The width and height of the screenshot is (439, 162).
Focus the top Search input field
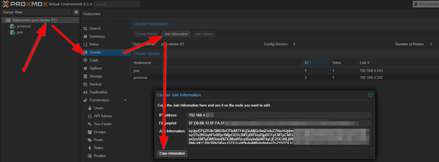(117, 4)
